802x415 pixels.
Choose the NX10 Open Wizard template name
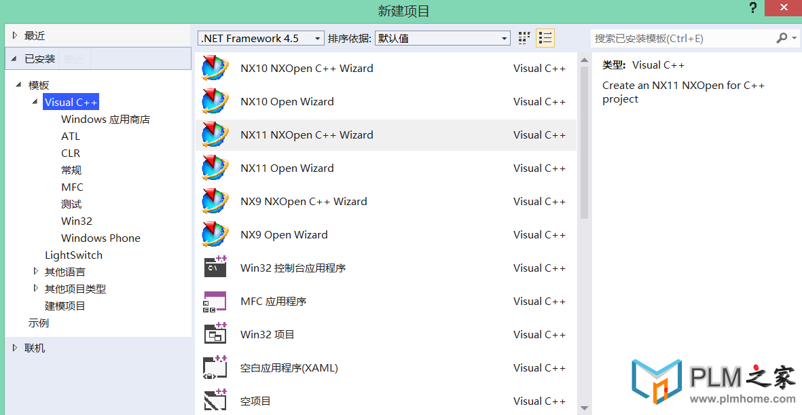click(x=287, y=101)
